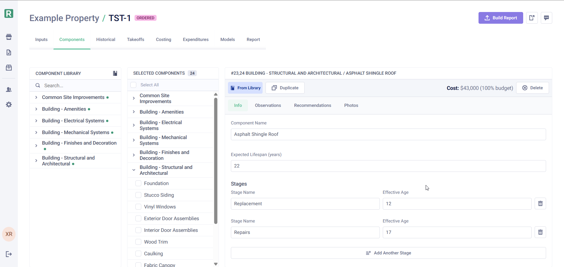Expand library Structural and Architectural chevron
Viewport: 564px width, 267px height.
click(36, 160)
